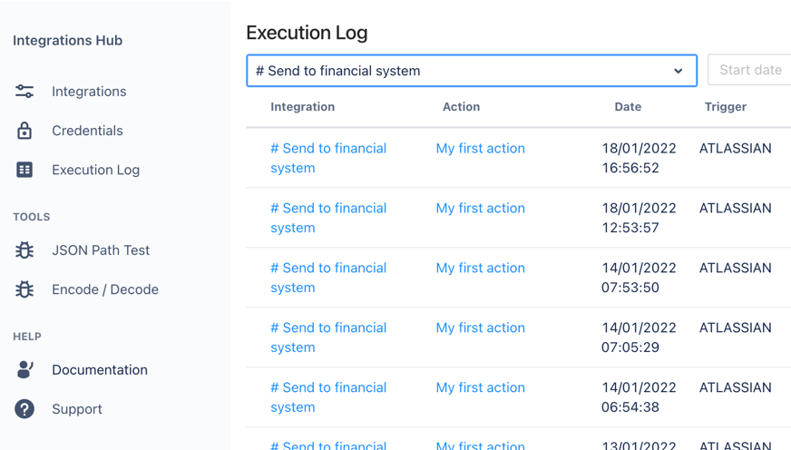Viewport: 791px width, 450px height.
Task: Click the Integrations Hub title
Action: pos(67,40)
